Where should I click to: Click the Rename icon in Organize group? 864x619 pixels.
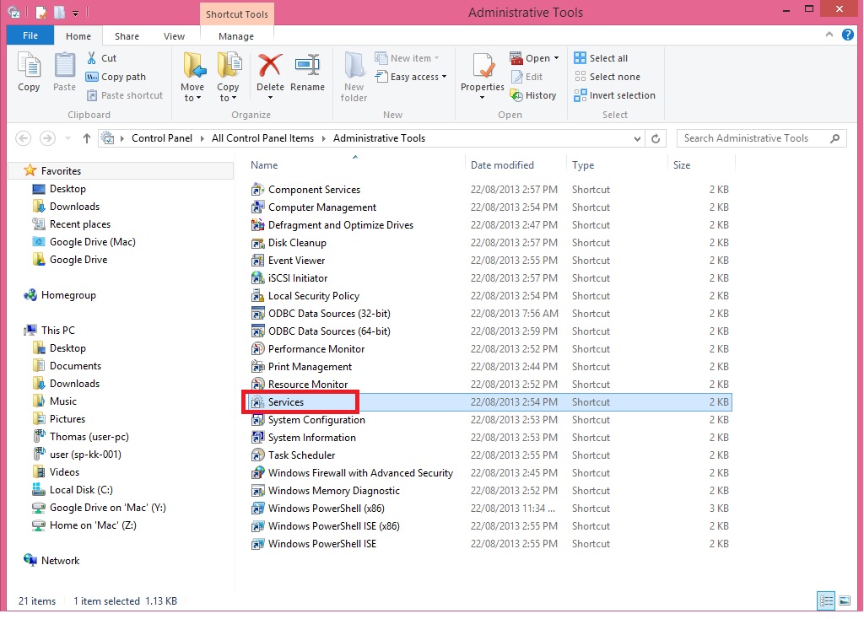307,66
